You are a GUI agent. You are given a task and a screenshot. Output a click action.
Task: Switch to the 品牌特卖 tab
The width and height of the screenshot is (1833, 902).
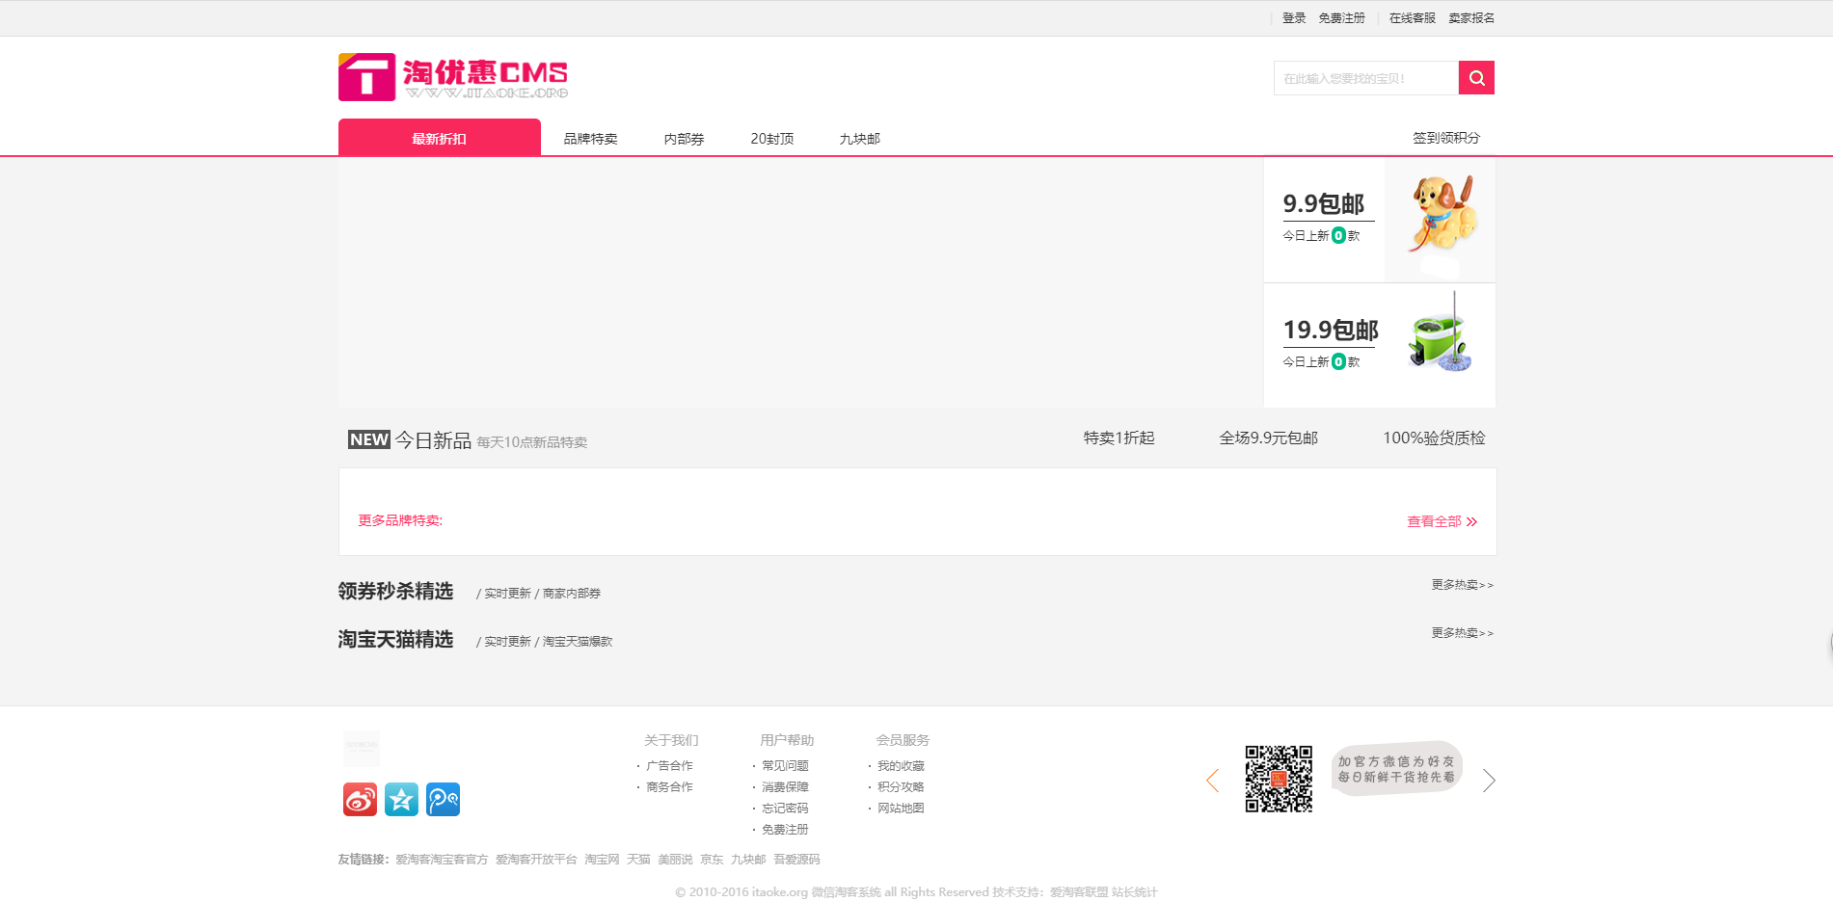pos(590,138)
